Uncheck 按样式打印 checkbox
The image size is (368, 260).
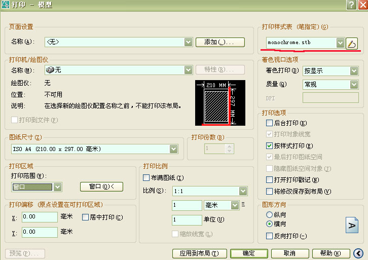269,146
